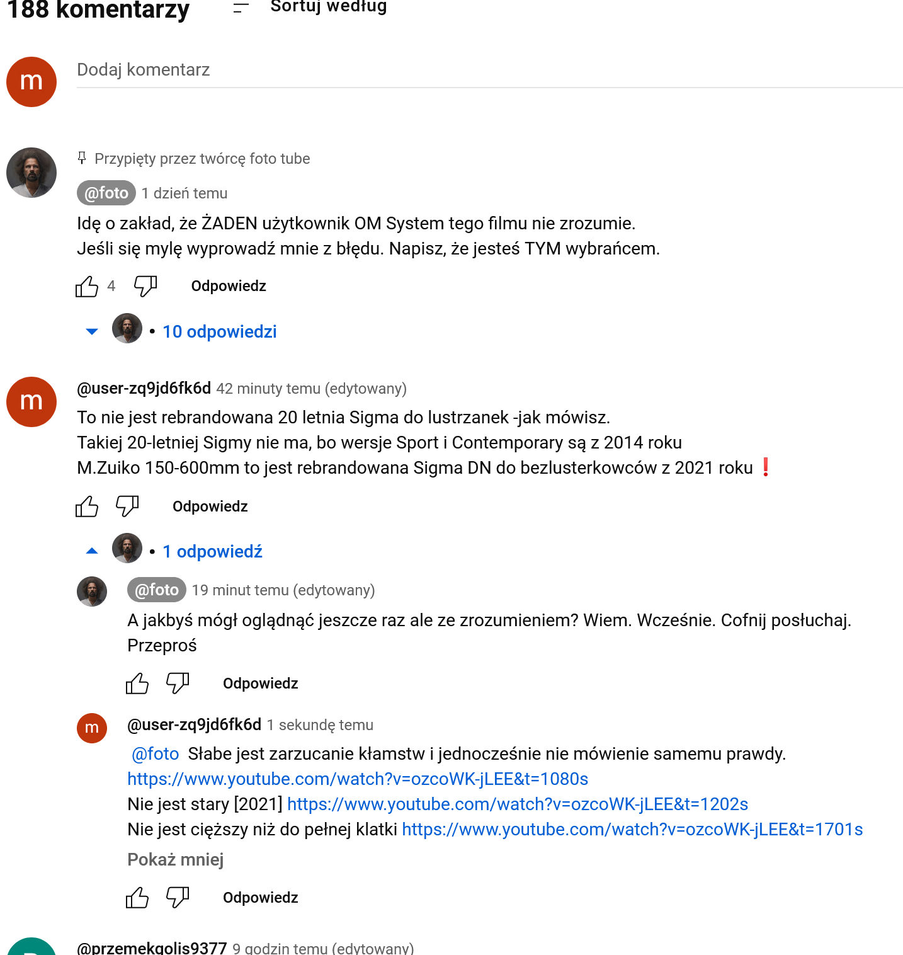Like the pinned @foto comment
Viewport: 903px width, 955px height.
point(87,287)
